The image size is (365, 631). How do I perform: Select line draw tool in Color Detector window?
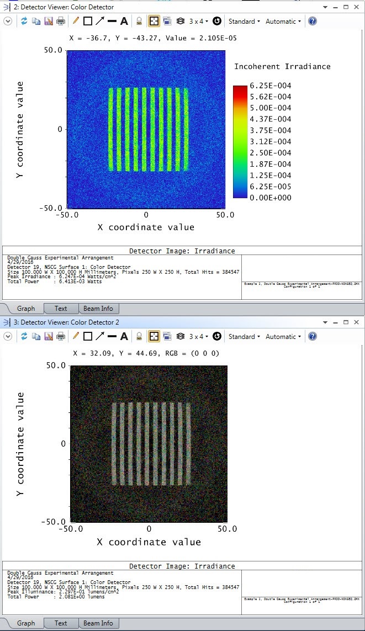point(112,22)
